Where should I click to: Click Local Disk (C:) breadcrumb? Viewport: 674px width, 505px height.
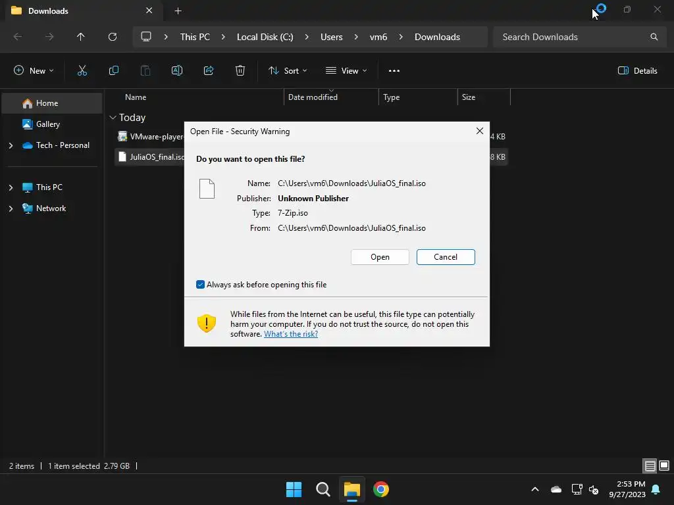pos(265,37)
